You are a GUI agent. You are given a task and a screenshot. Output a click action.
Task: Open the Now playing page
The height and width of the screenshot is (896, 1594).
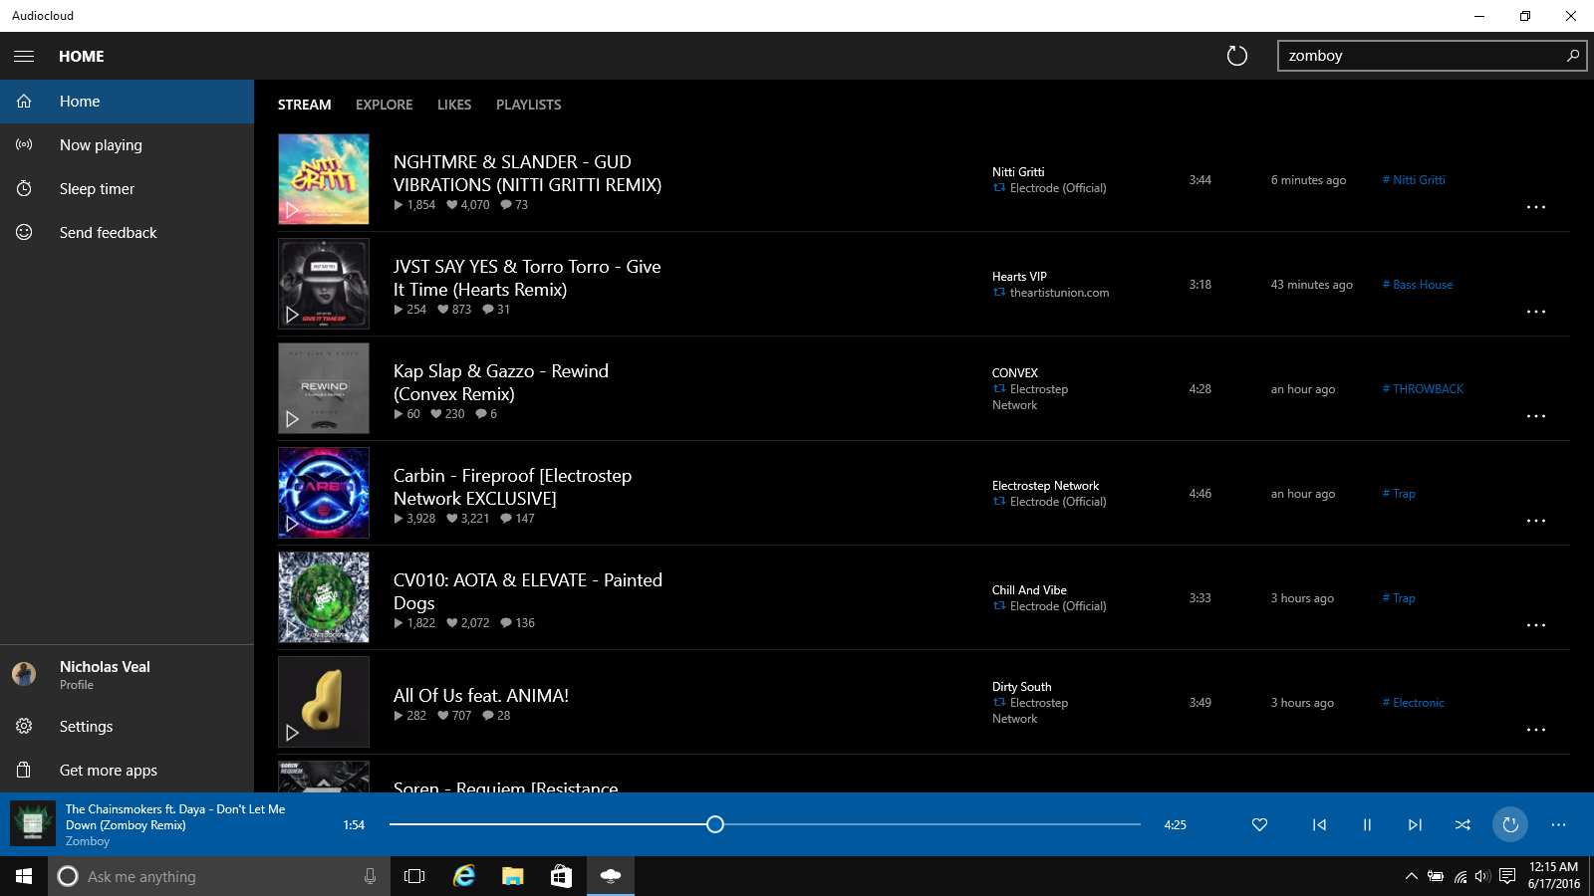(x=128, y=145)
